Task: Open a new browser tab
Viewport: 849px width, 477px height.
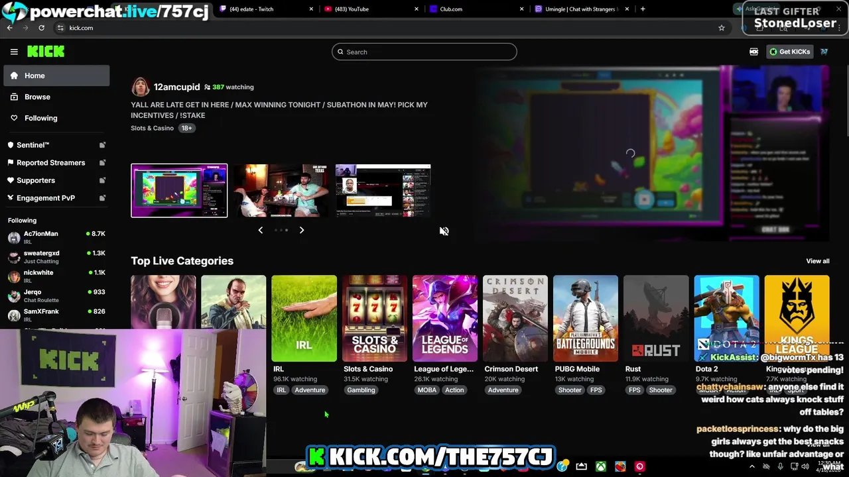Action: pyautogui.click(x=643, y=9)
